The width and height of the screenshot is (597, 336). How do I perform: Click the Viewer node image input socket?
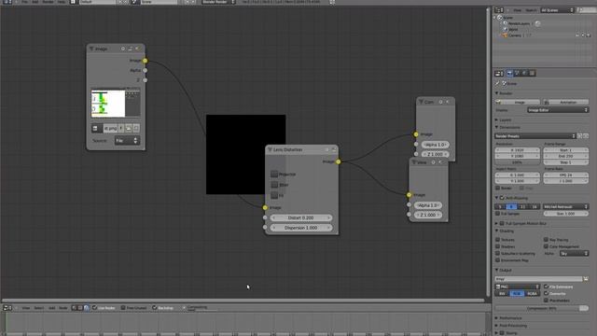[x=409, y=195]
